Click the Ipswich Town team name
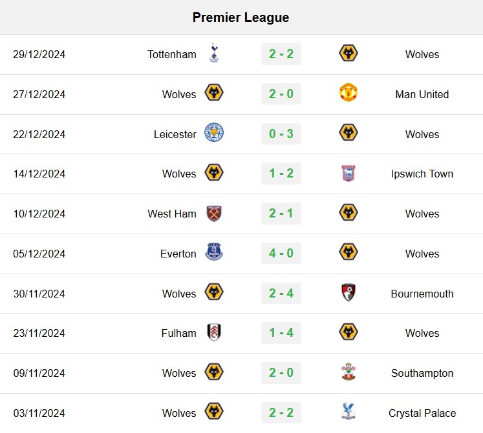Screen dimensions: 483x433 422,174
